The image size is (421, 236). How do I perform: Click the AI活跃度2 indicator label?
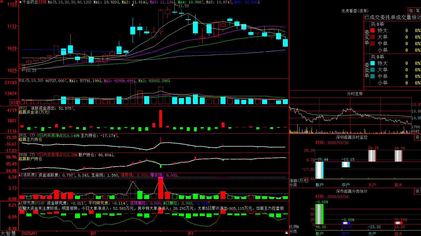tap(28, 175)
